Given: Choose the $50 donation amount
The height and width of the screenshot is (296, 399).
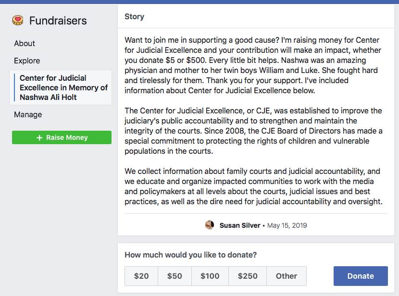Looking at the screenshot, I should pyautogui.click(x=175, y=276).
